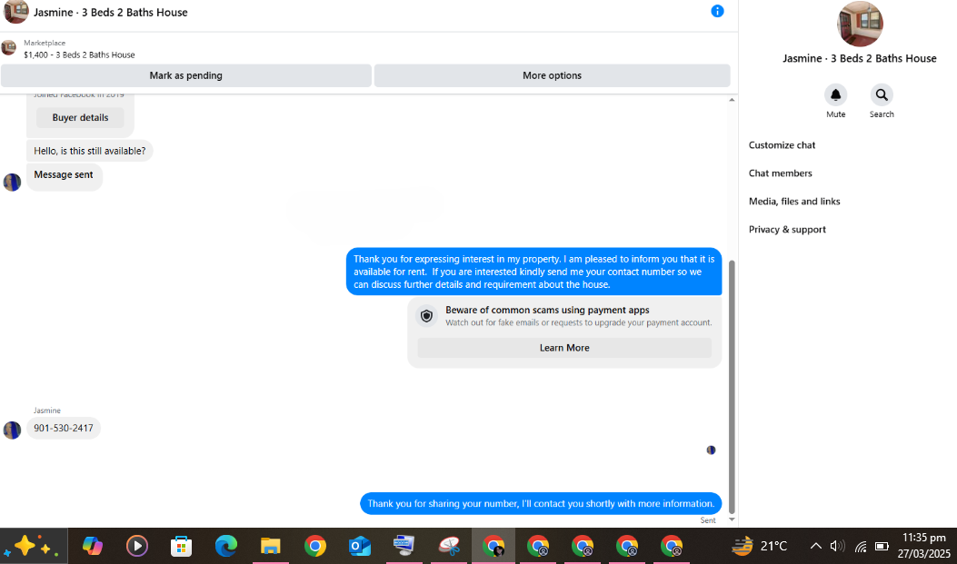Click Jasmine's avatar beside the phone number
The image size is (957, 564).
coord(12,430)
